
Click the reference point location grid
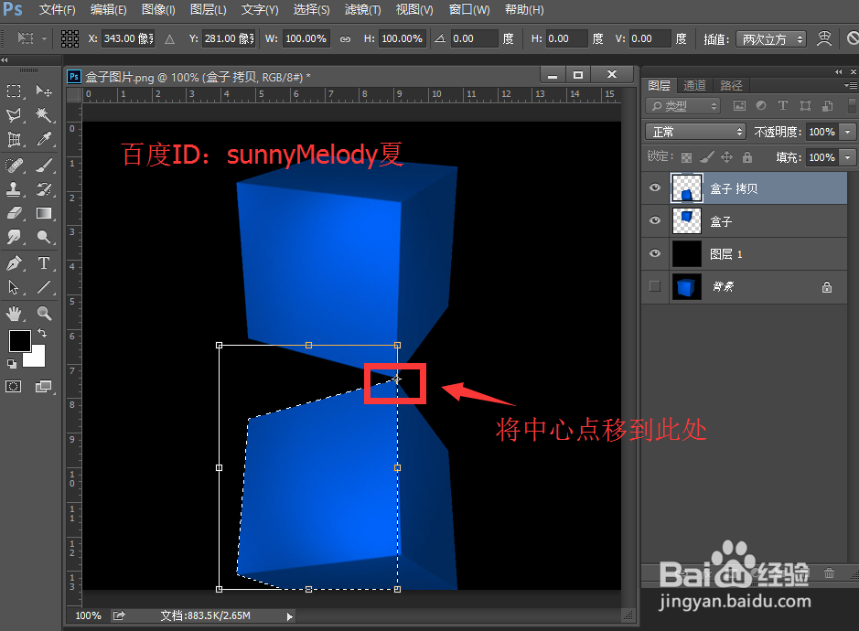[70, 39]
